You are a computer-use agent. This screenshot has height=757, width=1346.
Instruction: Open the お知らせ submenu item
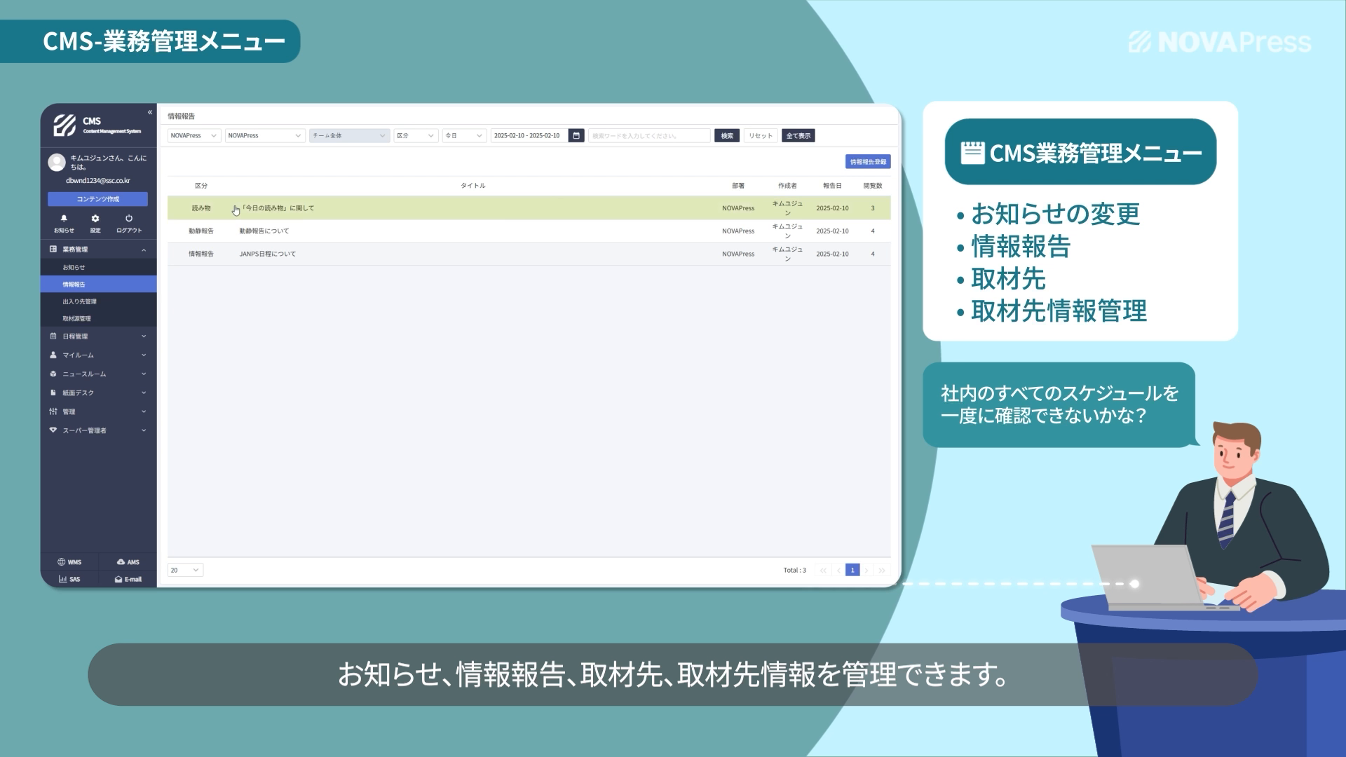pyautogui.click(x=99, y=267)
